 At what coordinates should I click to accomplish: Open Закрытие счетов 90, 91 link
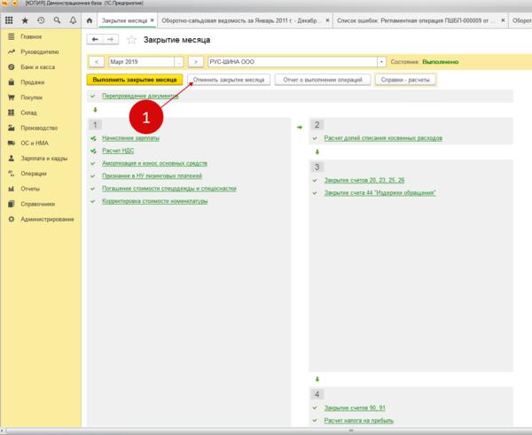click(x=355, y=408)
